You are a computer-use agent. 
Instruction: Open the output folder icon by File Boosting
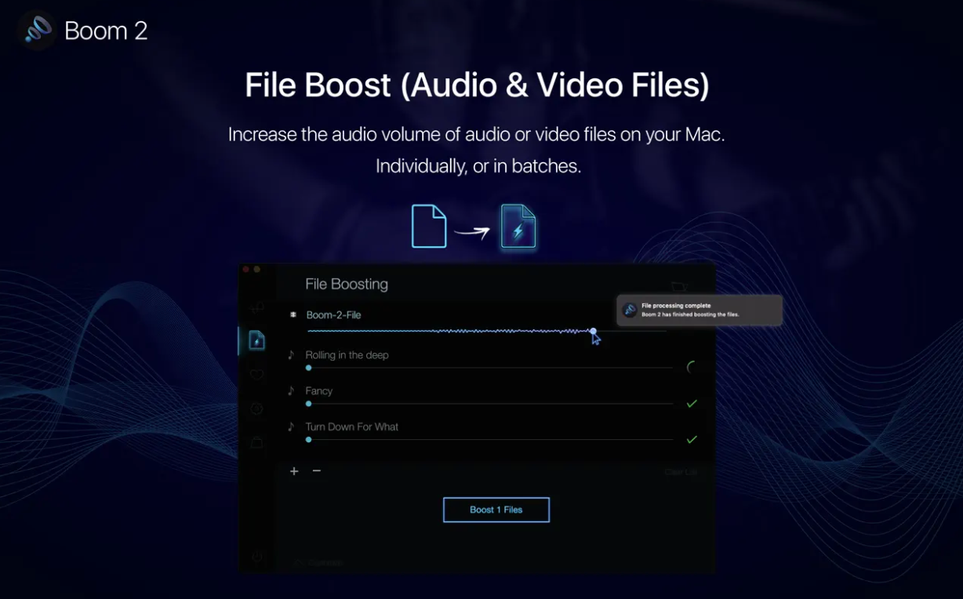(678, 287)
